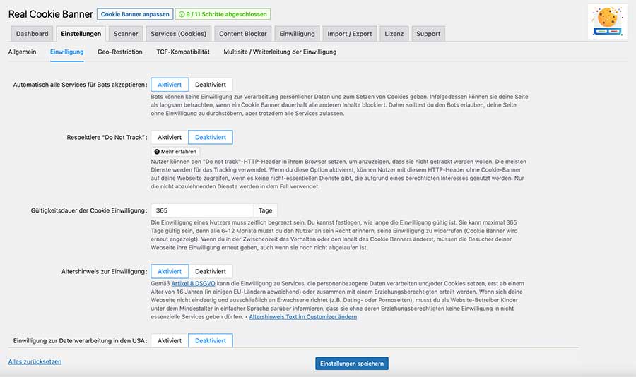Viewport: 636px width, 377px height.
Task: Open the TCF-Kompatibilität sub-tab
Action: click(182, 52)
